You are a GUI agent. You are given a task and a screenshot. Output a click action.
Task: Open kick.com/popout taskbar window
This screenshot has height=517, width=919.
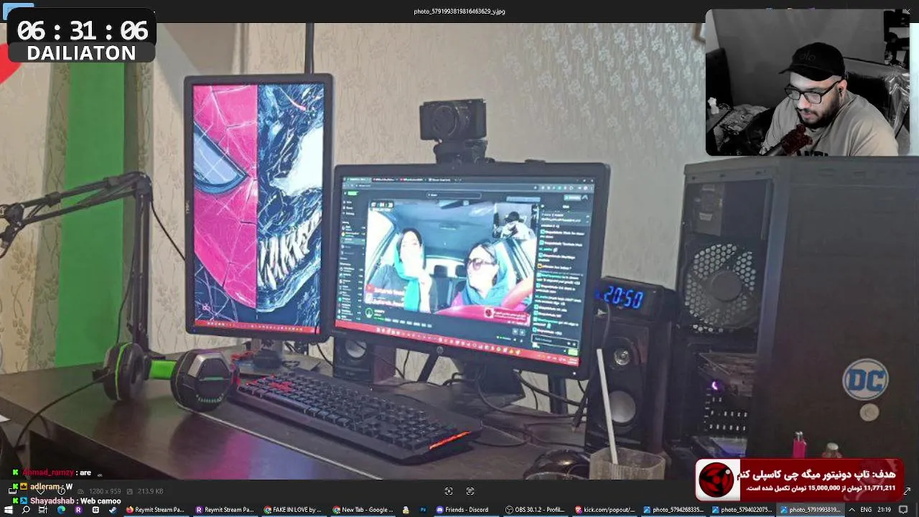coord(605,510)
